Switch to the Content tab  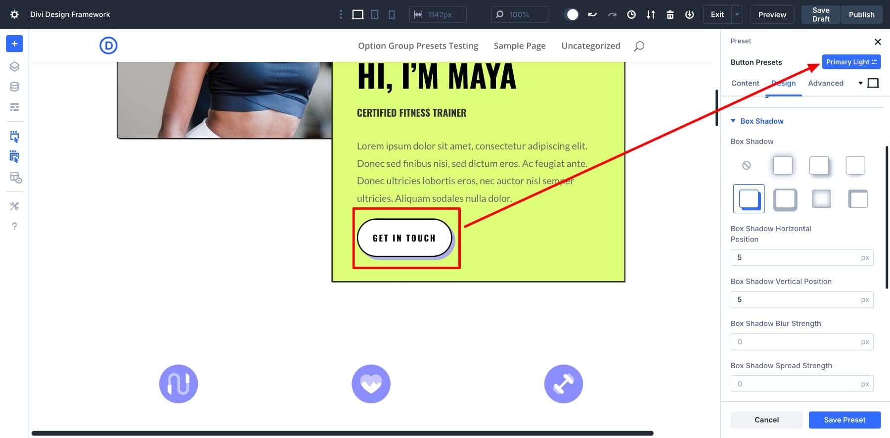pyautogui.click(x=745, y=83)
